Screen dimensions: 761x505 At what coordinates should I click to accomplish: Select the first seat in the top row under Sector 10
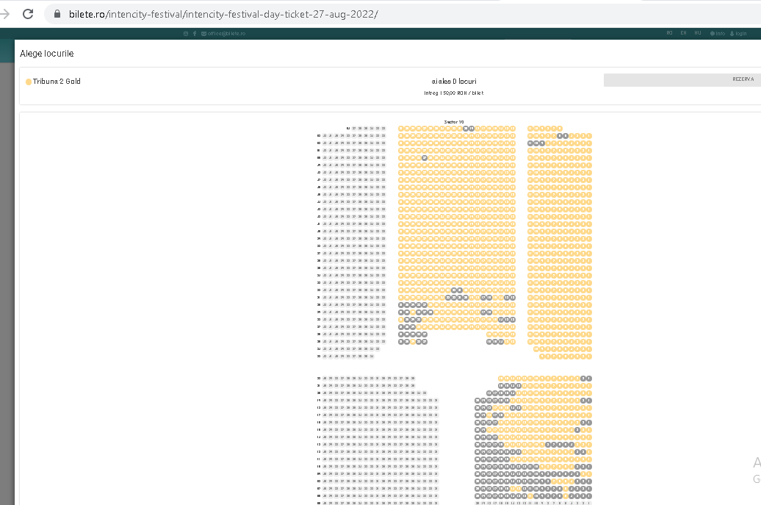pos(401,129)
